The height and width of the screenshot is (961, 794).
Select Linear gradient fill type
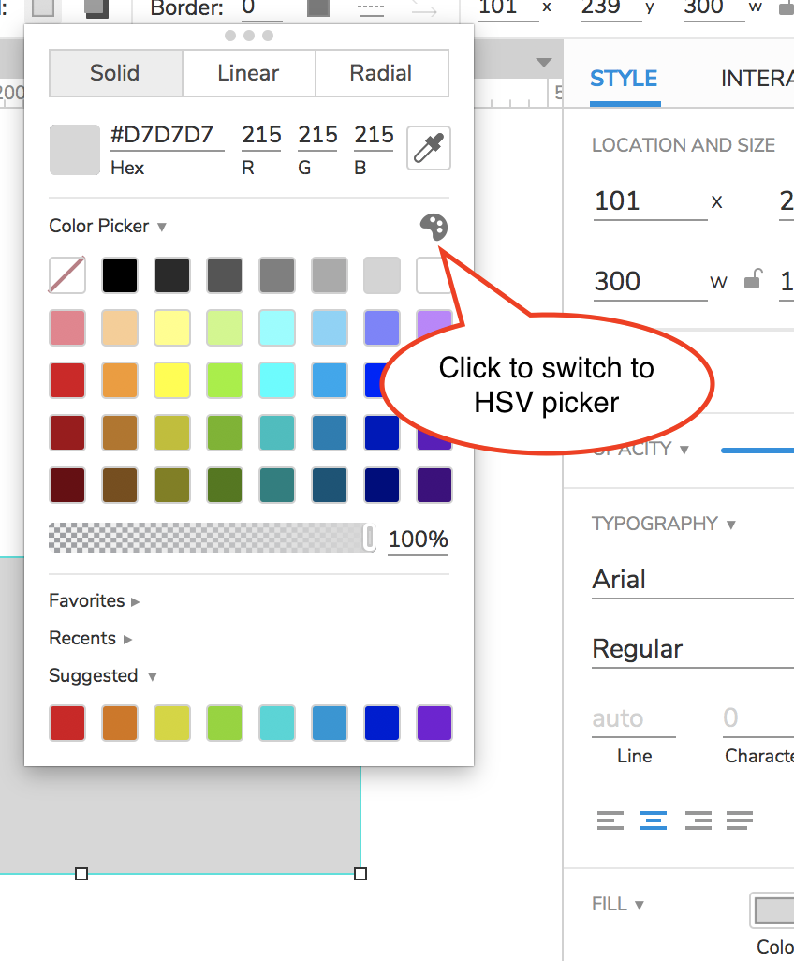(248, 73)
